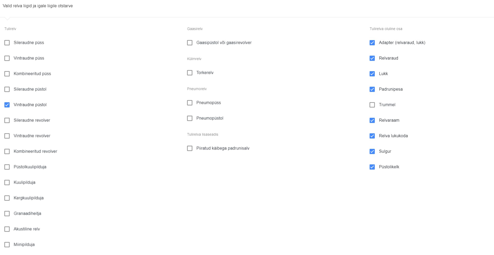Uncheck the Padrunipesa checkbox
The width and height of the screenshot is (494, 255).
point(372,89)
